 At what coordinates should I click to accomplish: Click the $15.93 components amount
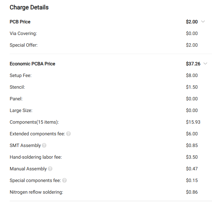193,122
